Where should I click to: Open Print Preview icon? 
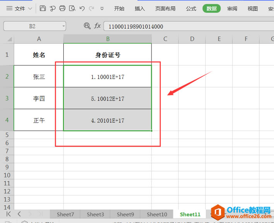72,8
